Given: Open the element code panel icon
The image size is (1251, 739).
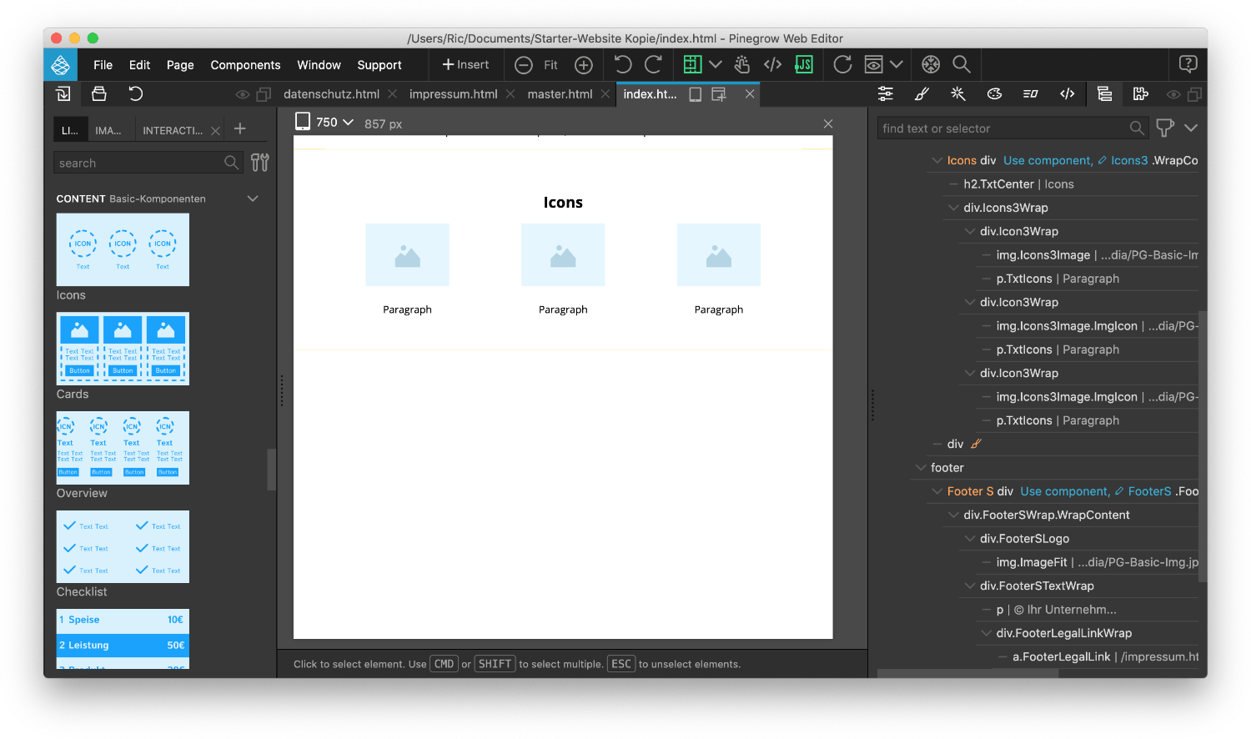Looking at the screenshot, I should (1067, 94).
